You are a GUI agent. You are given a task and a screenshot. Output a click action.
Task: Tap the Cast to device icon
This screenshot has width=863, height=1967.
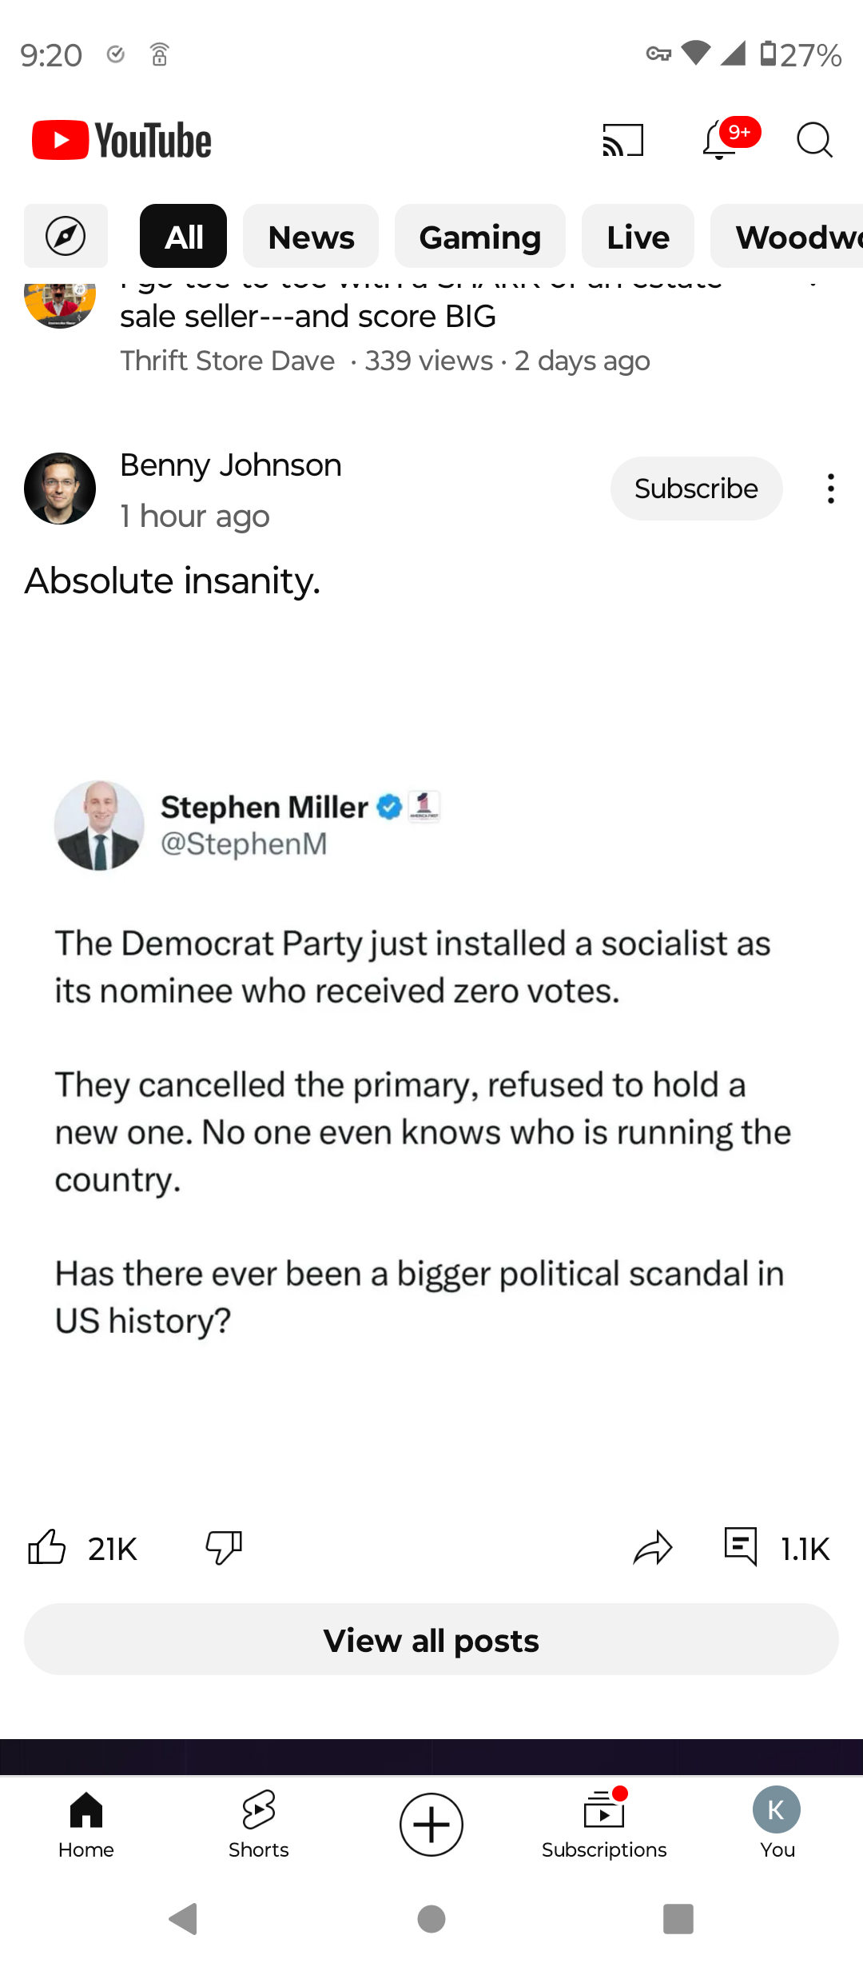click(622, 141)
